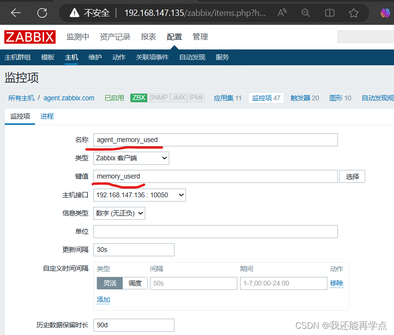
Task: Open the colorful brain extension icon
Action: 385,13
